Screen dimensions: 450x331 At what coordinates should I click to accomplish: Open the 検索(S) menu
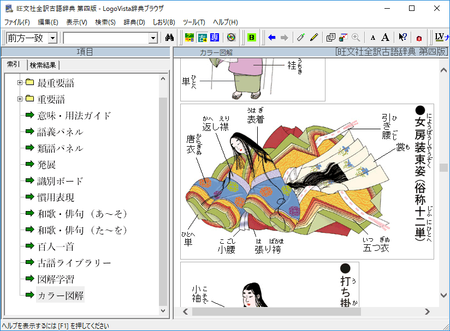click(105, 22)
